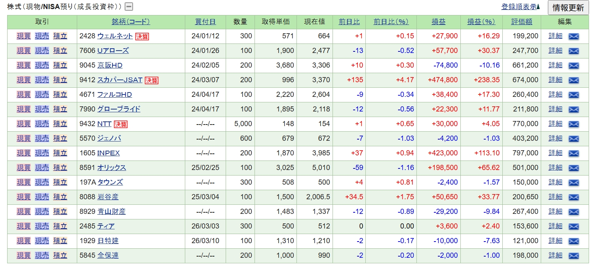Open the 詳細 link for ティア

[555, 226]
